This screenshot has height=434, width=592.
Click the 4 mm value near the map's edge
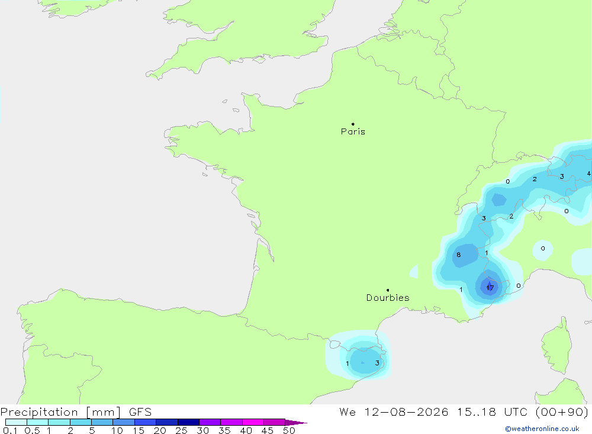click(x=588, y=173)
